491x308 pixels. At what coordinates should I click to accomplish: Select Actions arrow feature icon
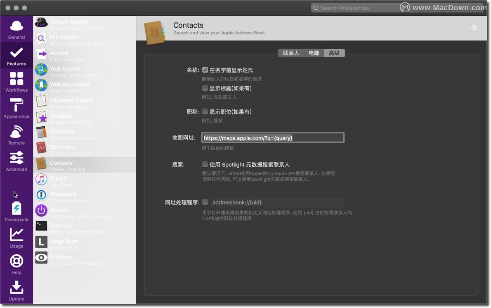41,54
